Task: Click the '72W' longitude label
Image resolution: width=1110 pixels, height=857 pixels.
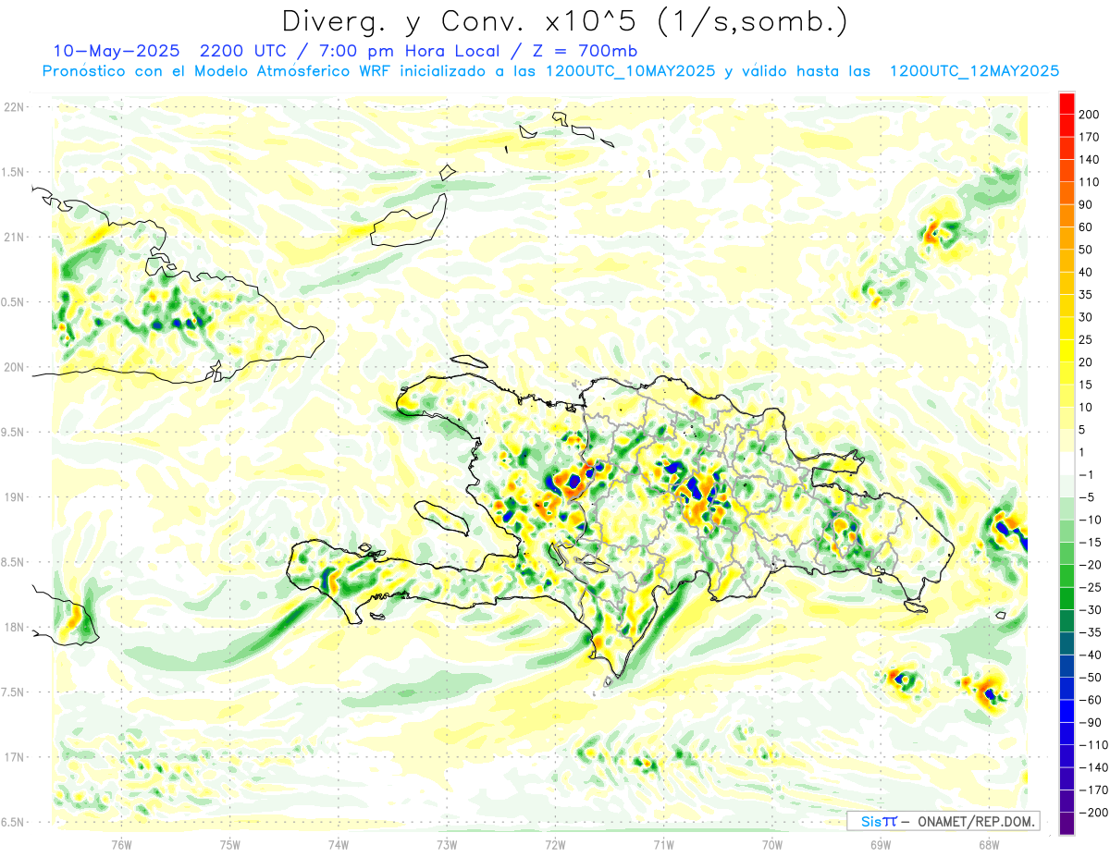Action: click(555, 843)
